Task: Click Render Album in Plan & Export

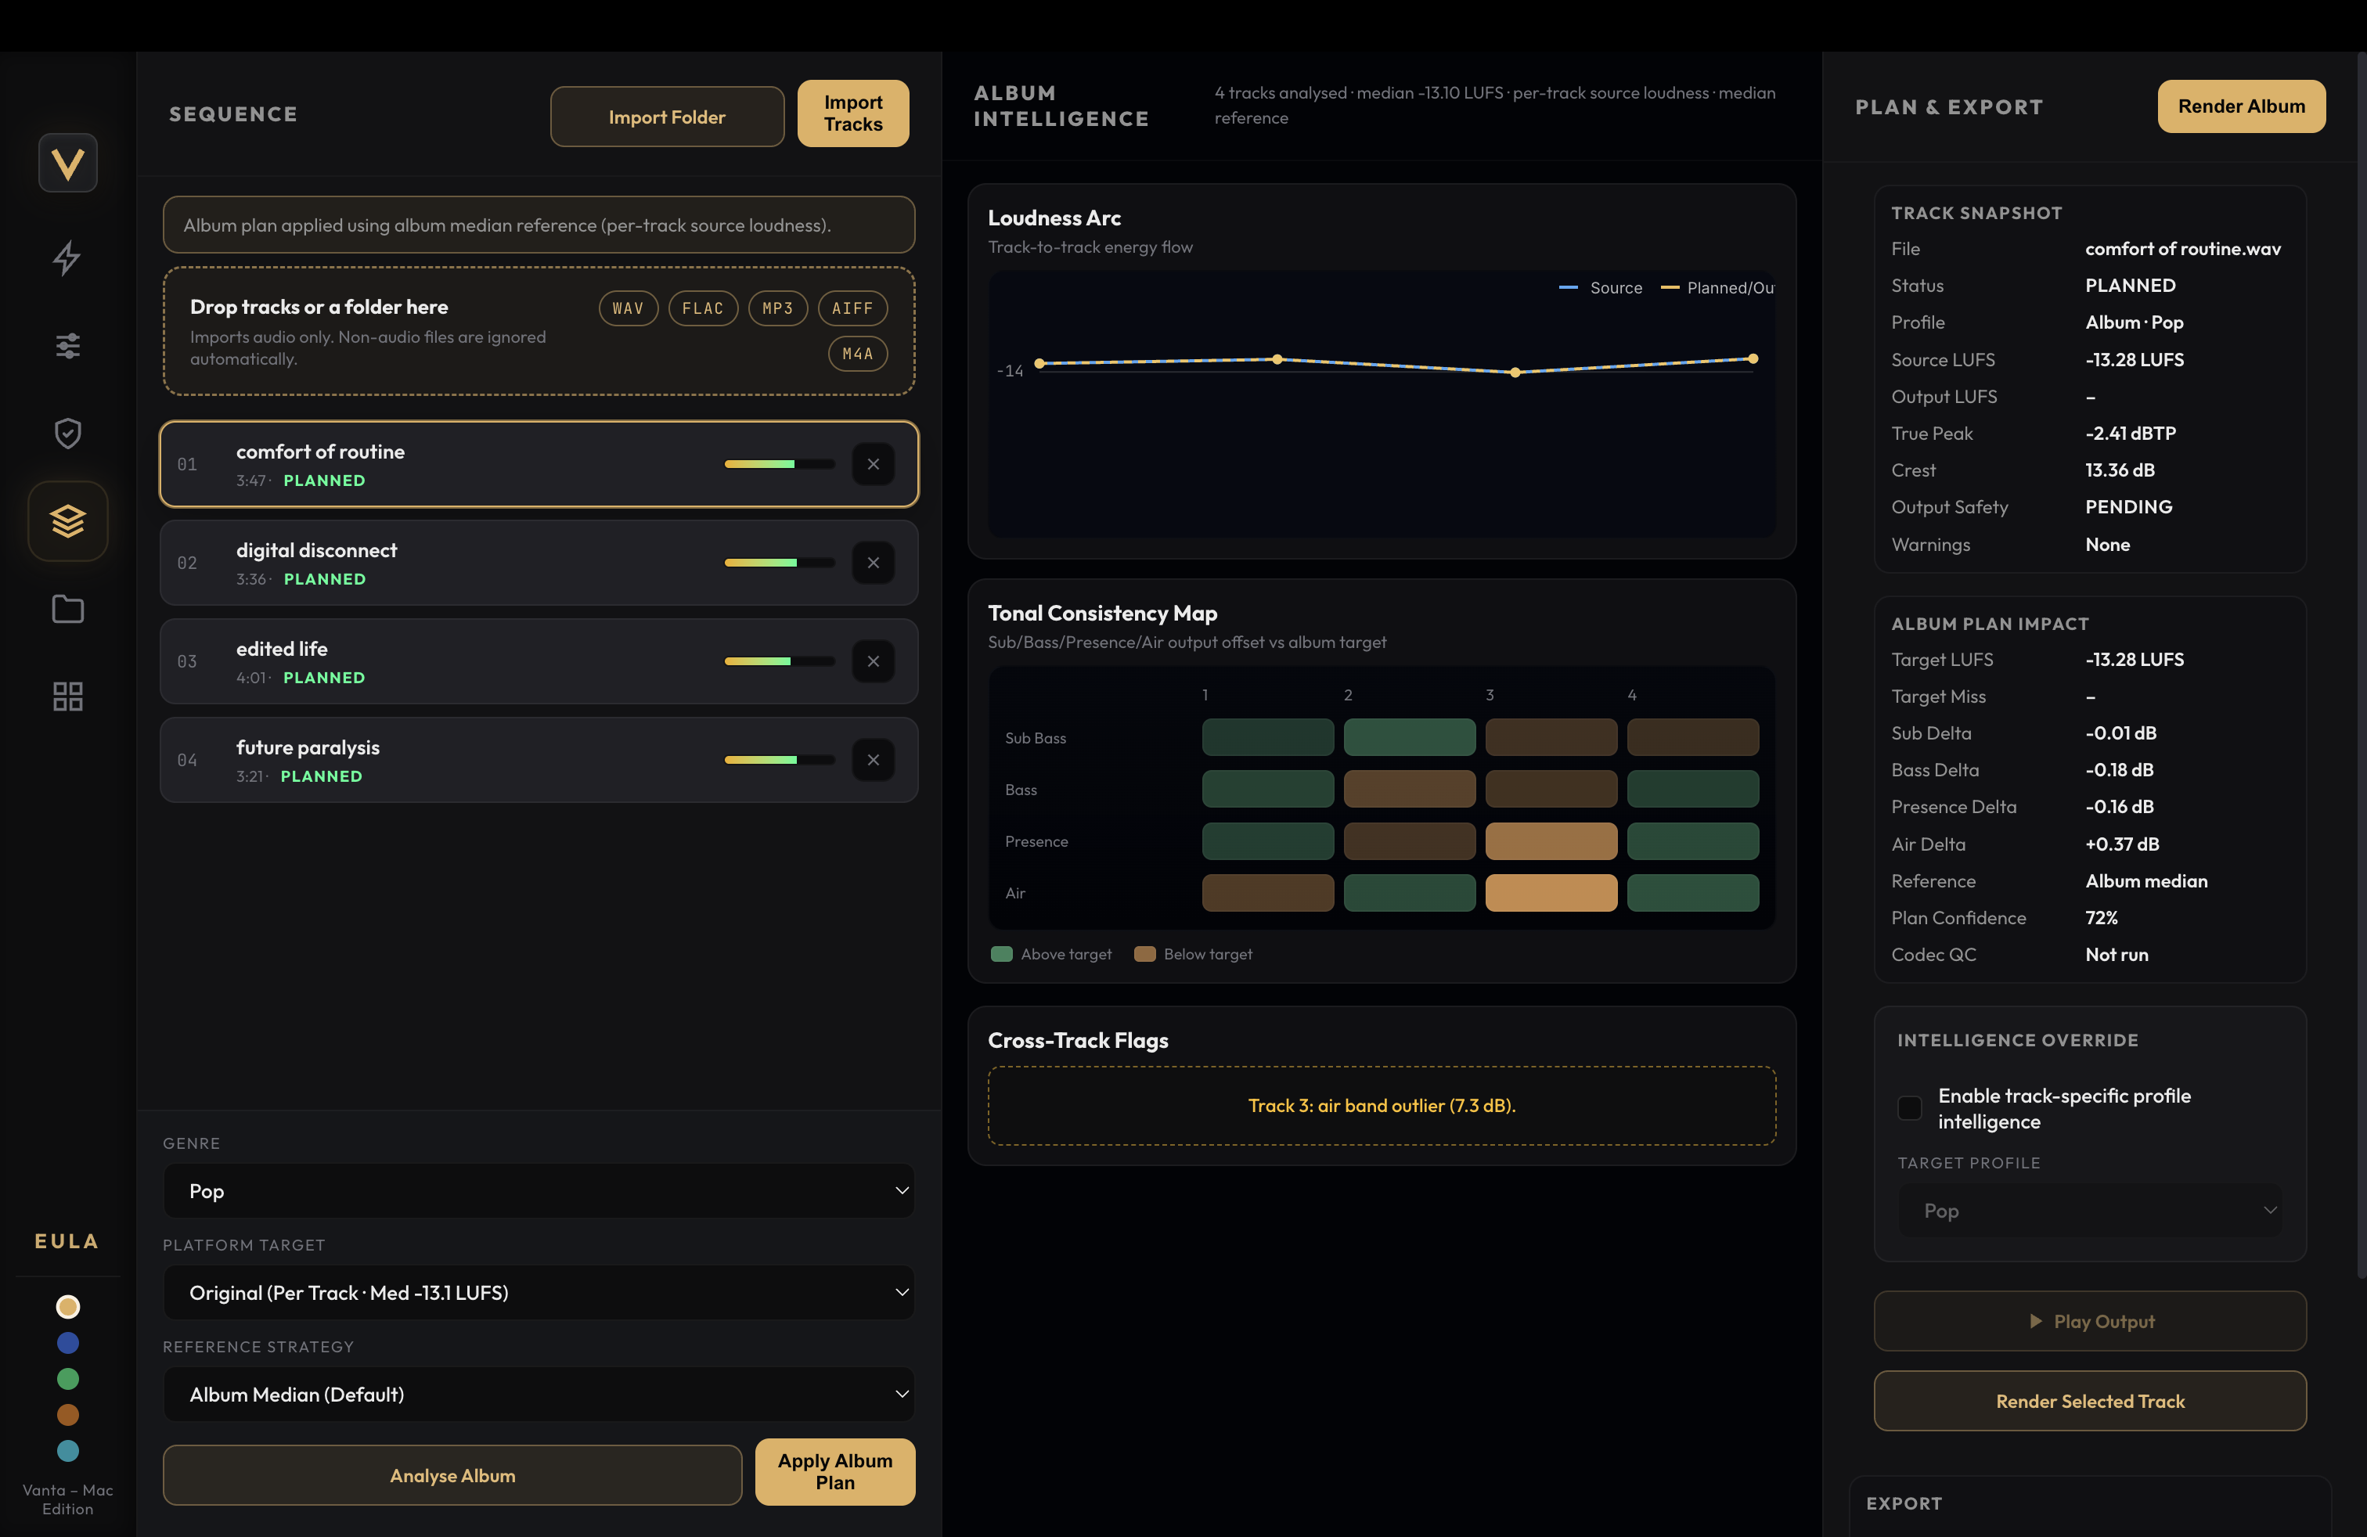Action: point(2241,106)
